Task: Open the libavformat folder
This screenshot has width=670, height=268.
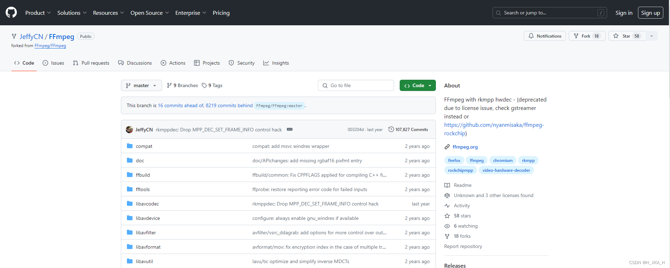Action: coord(148,247)
